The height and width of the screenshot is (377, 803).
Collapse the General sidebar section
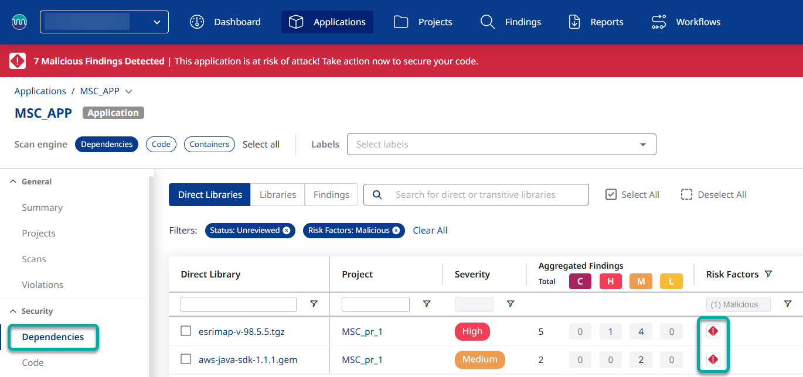point(13,181)
